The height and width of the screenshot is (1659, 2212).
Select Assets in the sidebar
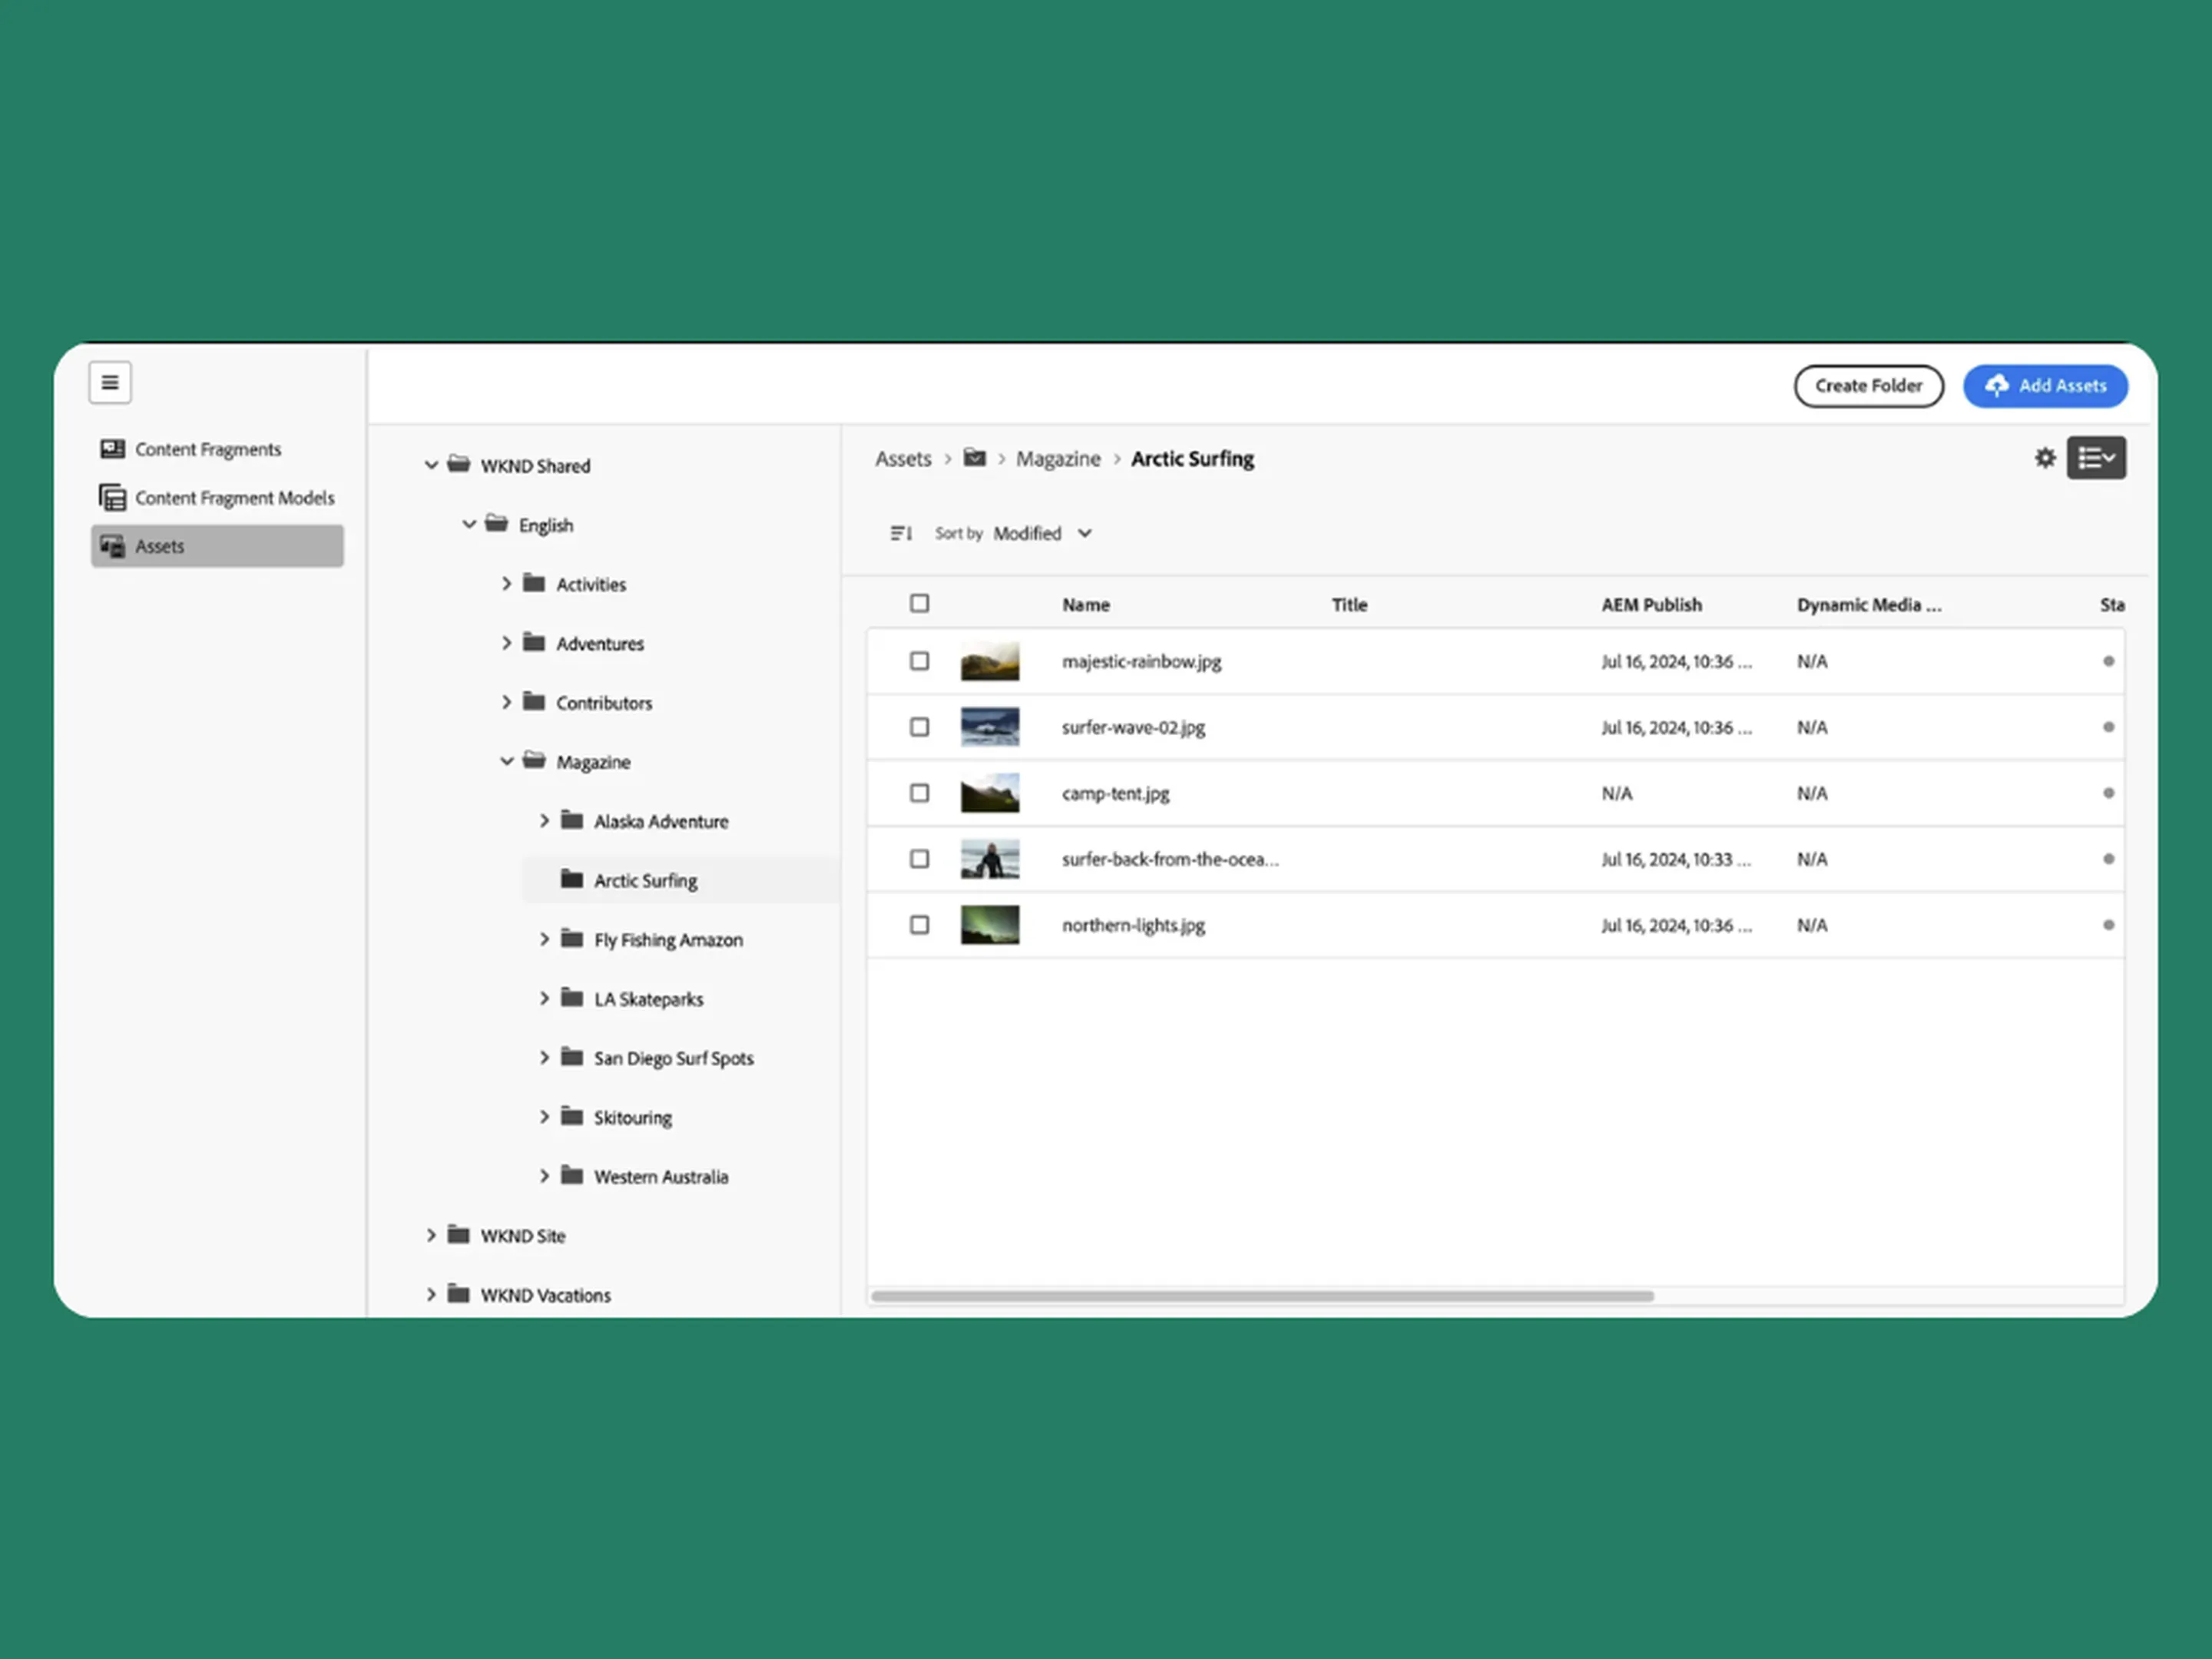point(217,546)
